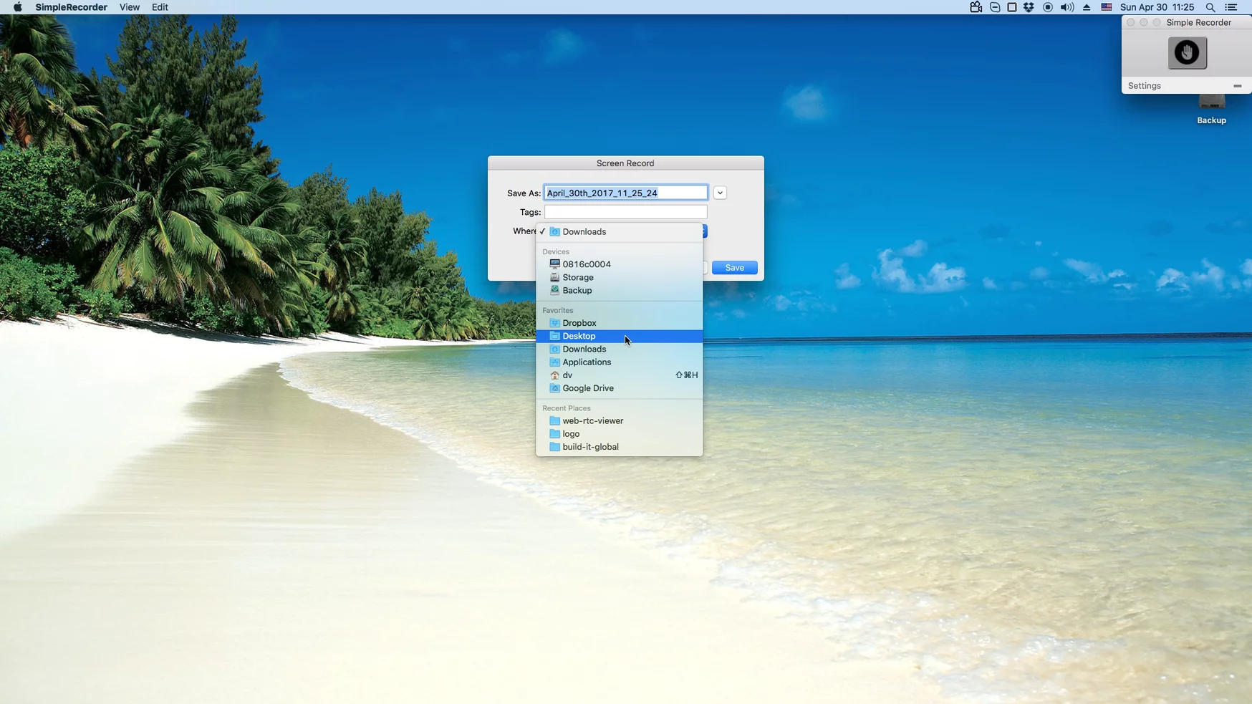Open the Edit menu
The image size is (1252, 704).
coord(160,7)
